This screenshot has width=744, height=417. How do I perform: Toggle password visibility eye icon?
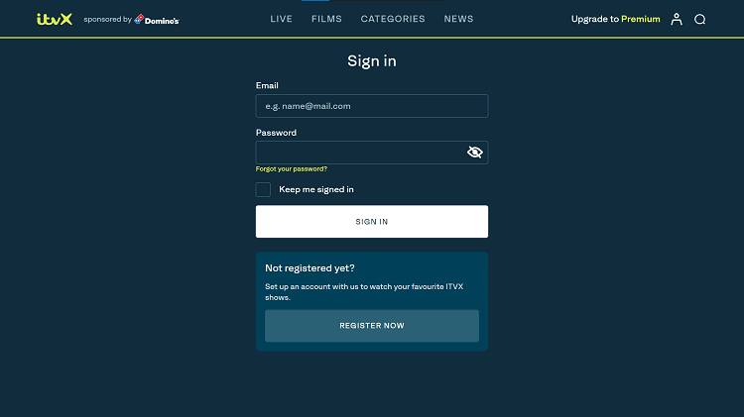[x=474, y=153]
